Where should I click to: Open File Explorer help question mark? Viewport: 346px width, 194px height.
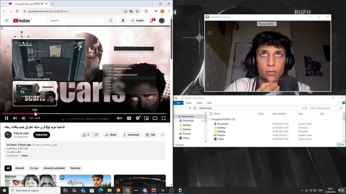344,103
